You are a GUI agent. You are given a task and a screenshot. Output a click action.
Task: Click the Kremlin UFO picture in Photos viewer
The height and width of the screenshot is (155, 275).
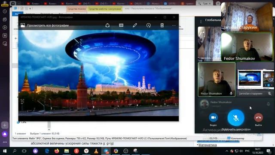coord(98,73)
